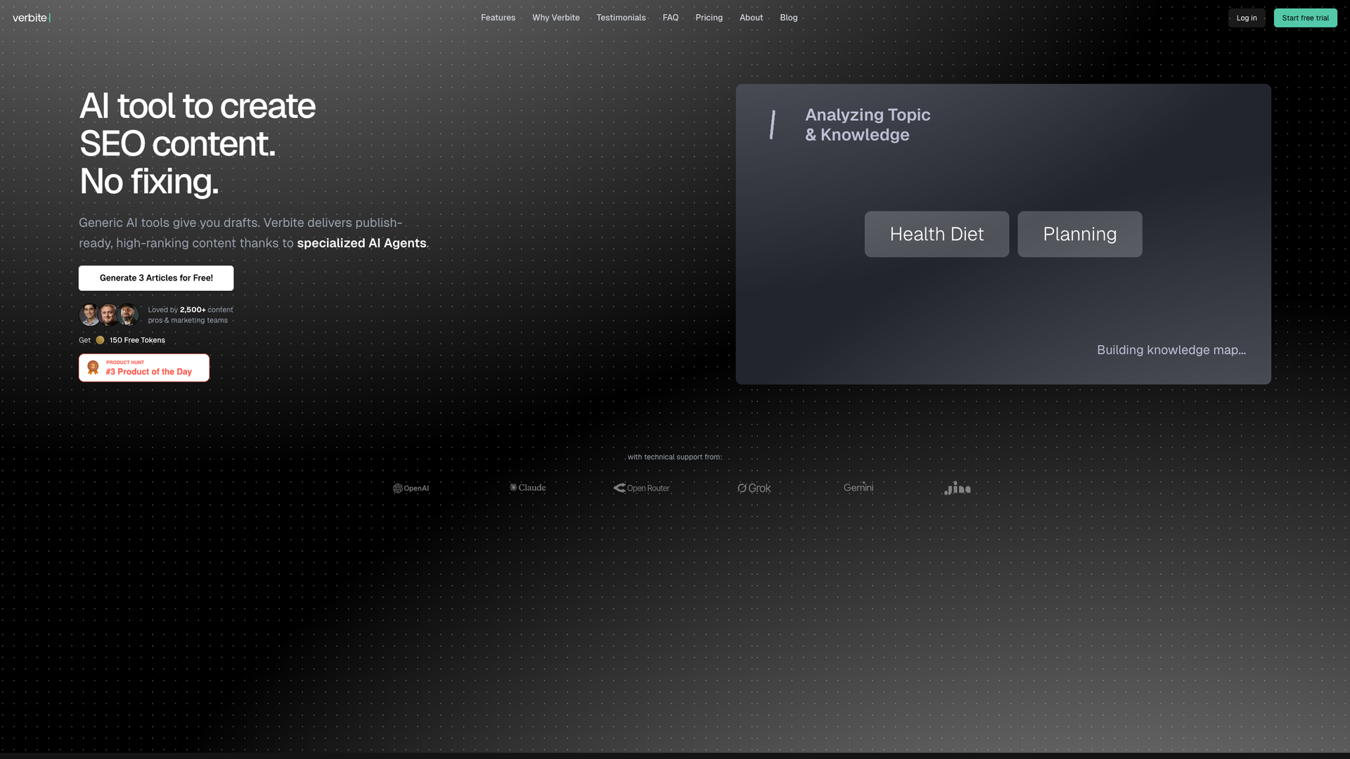The height and width of the screenshot is (759, 1350).
Task: Open the Features menu item
Action: click(x=498, y=18)
